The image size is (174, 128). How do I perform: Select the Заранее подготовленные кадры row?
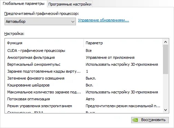point(84,71)
